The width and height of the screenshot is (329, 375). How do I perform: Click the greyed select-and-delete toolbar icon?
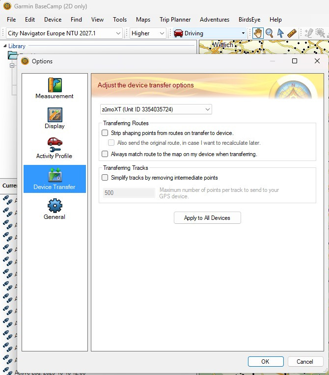[x=320, y=33]
